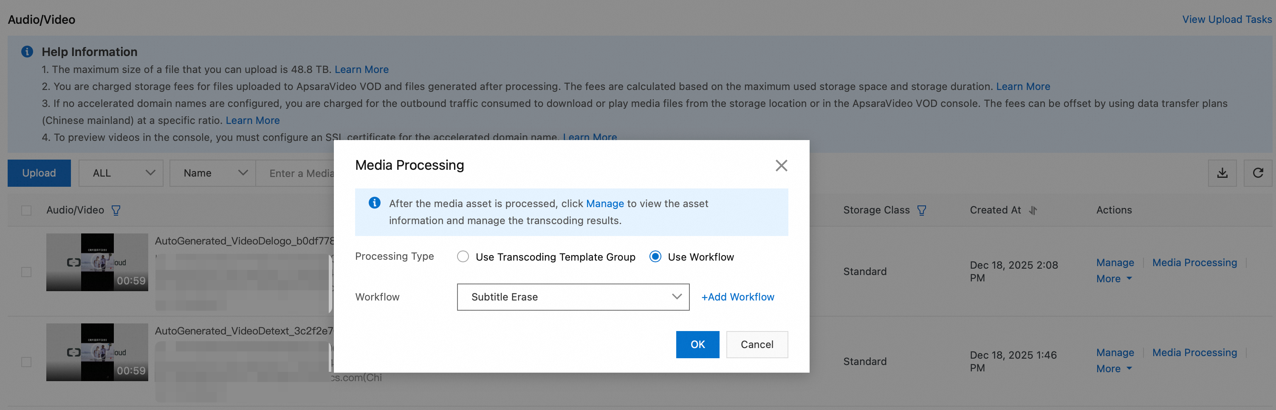Screen dimensions: 1276x410
Task: Expand More menu for the first video
Action: (1114, 279)
